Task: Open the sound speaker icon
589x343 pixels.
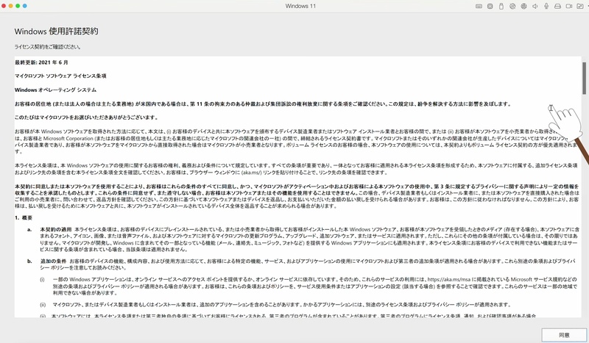Action: 535,6
